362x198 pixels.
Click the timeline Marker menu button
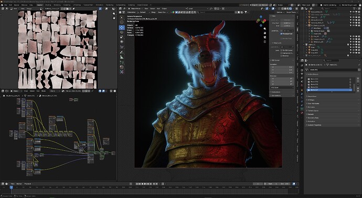[x=19, y=184]
